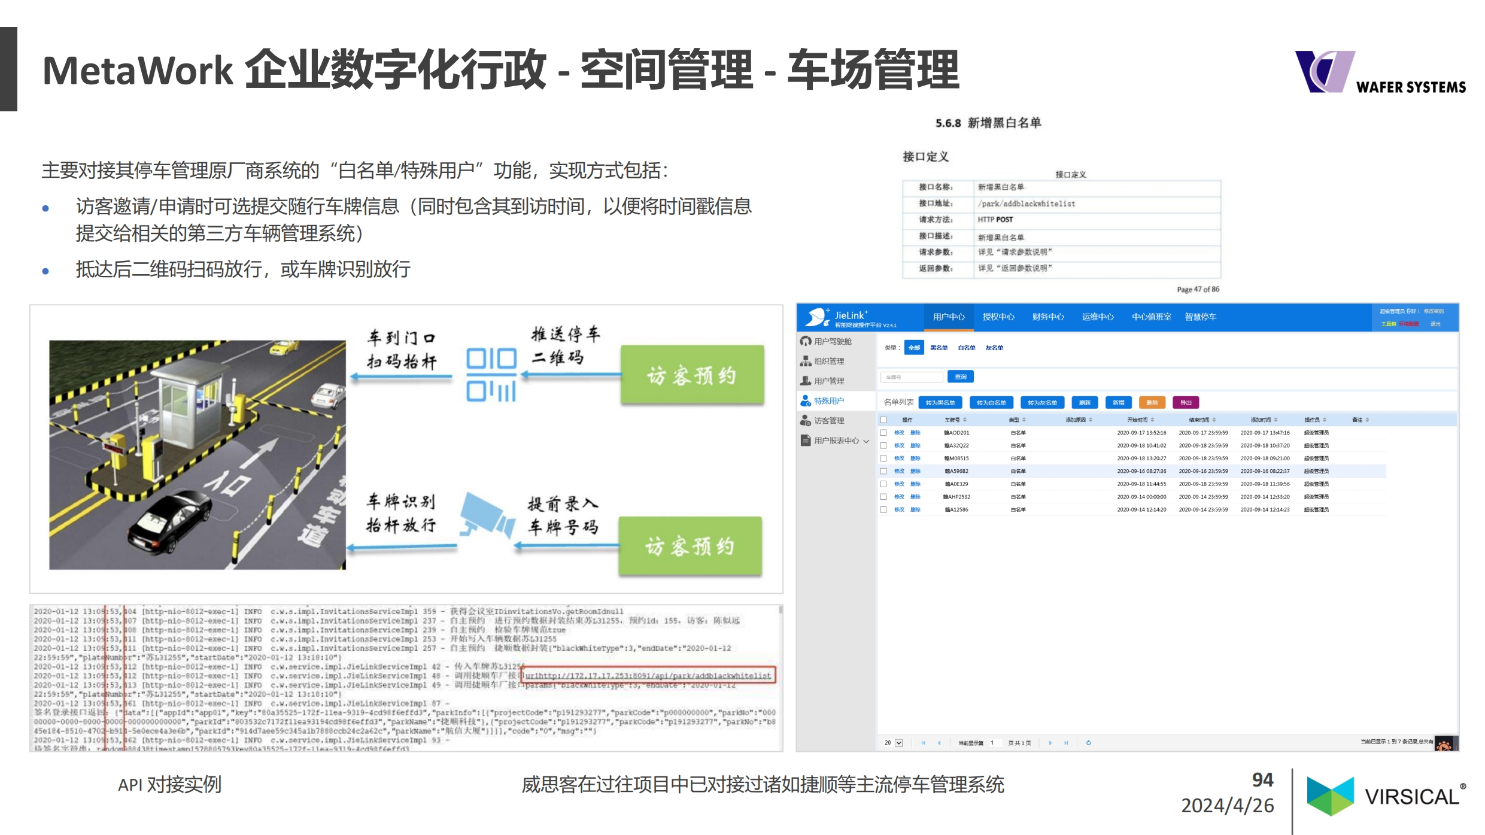Check the row for plate M08515
Image resolution: width=1485 pixels, height=835 pixels.
883,458
